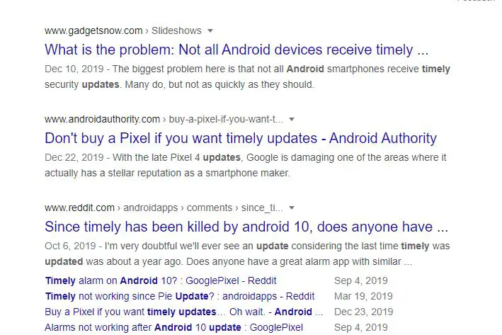The image size is (502, 335).
Task: Open options arrow beside gadgetsnow Slideshows breadcrumb
Action: tap(210, 30)
